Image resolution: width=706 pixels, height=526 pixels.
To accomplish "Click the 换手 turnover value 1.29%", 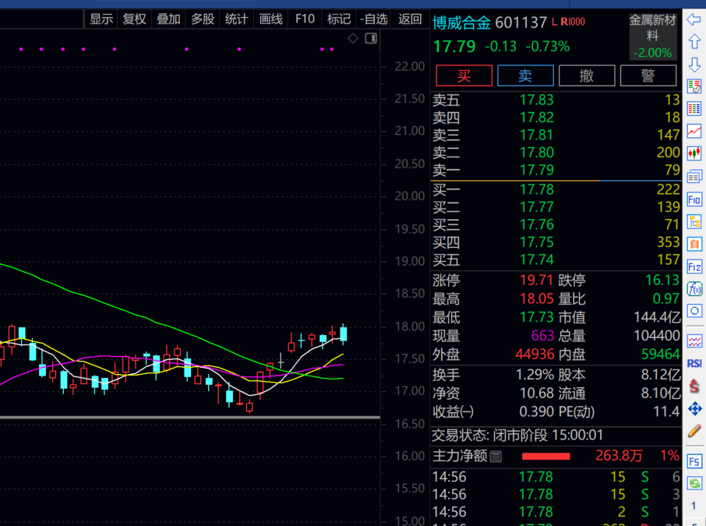I will click(535, 375).
